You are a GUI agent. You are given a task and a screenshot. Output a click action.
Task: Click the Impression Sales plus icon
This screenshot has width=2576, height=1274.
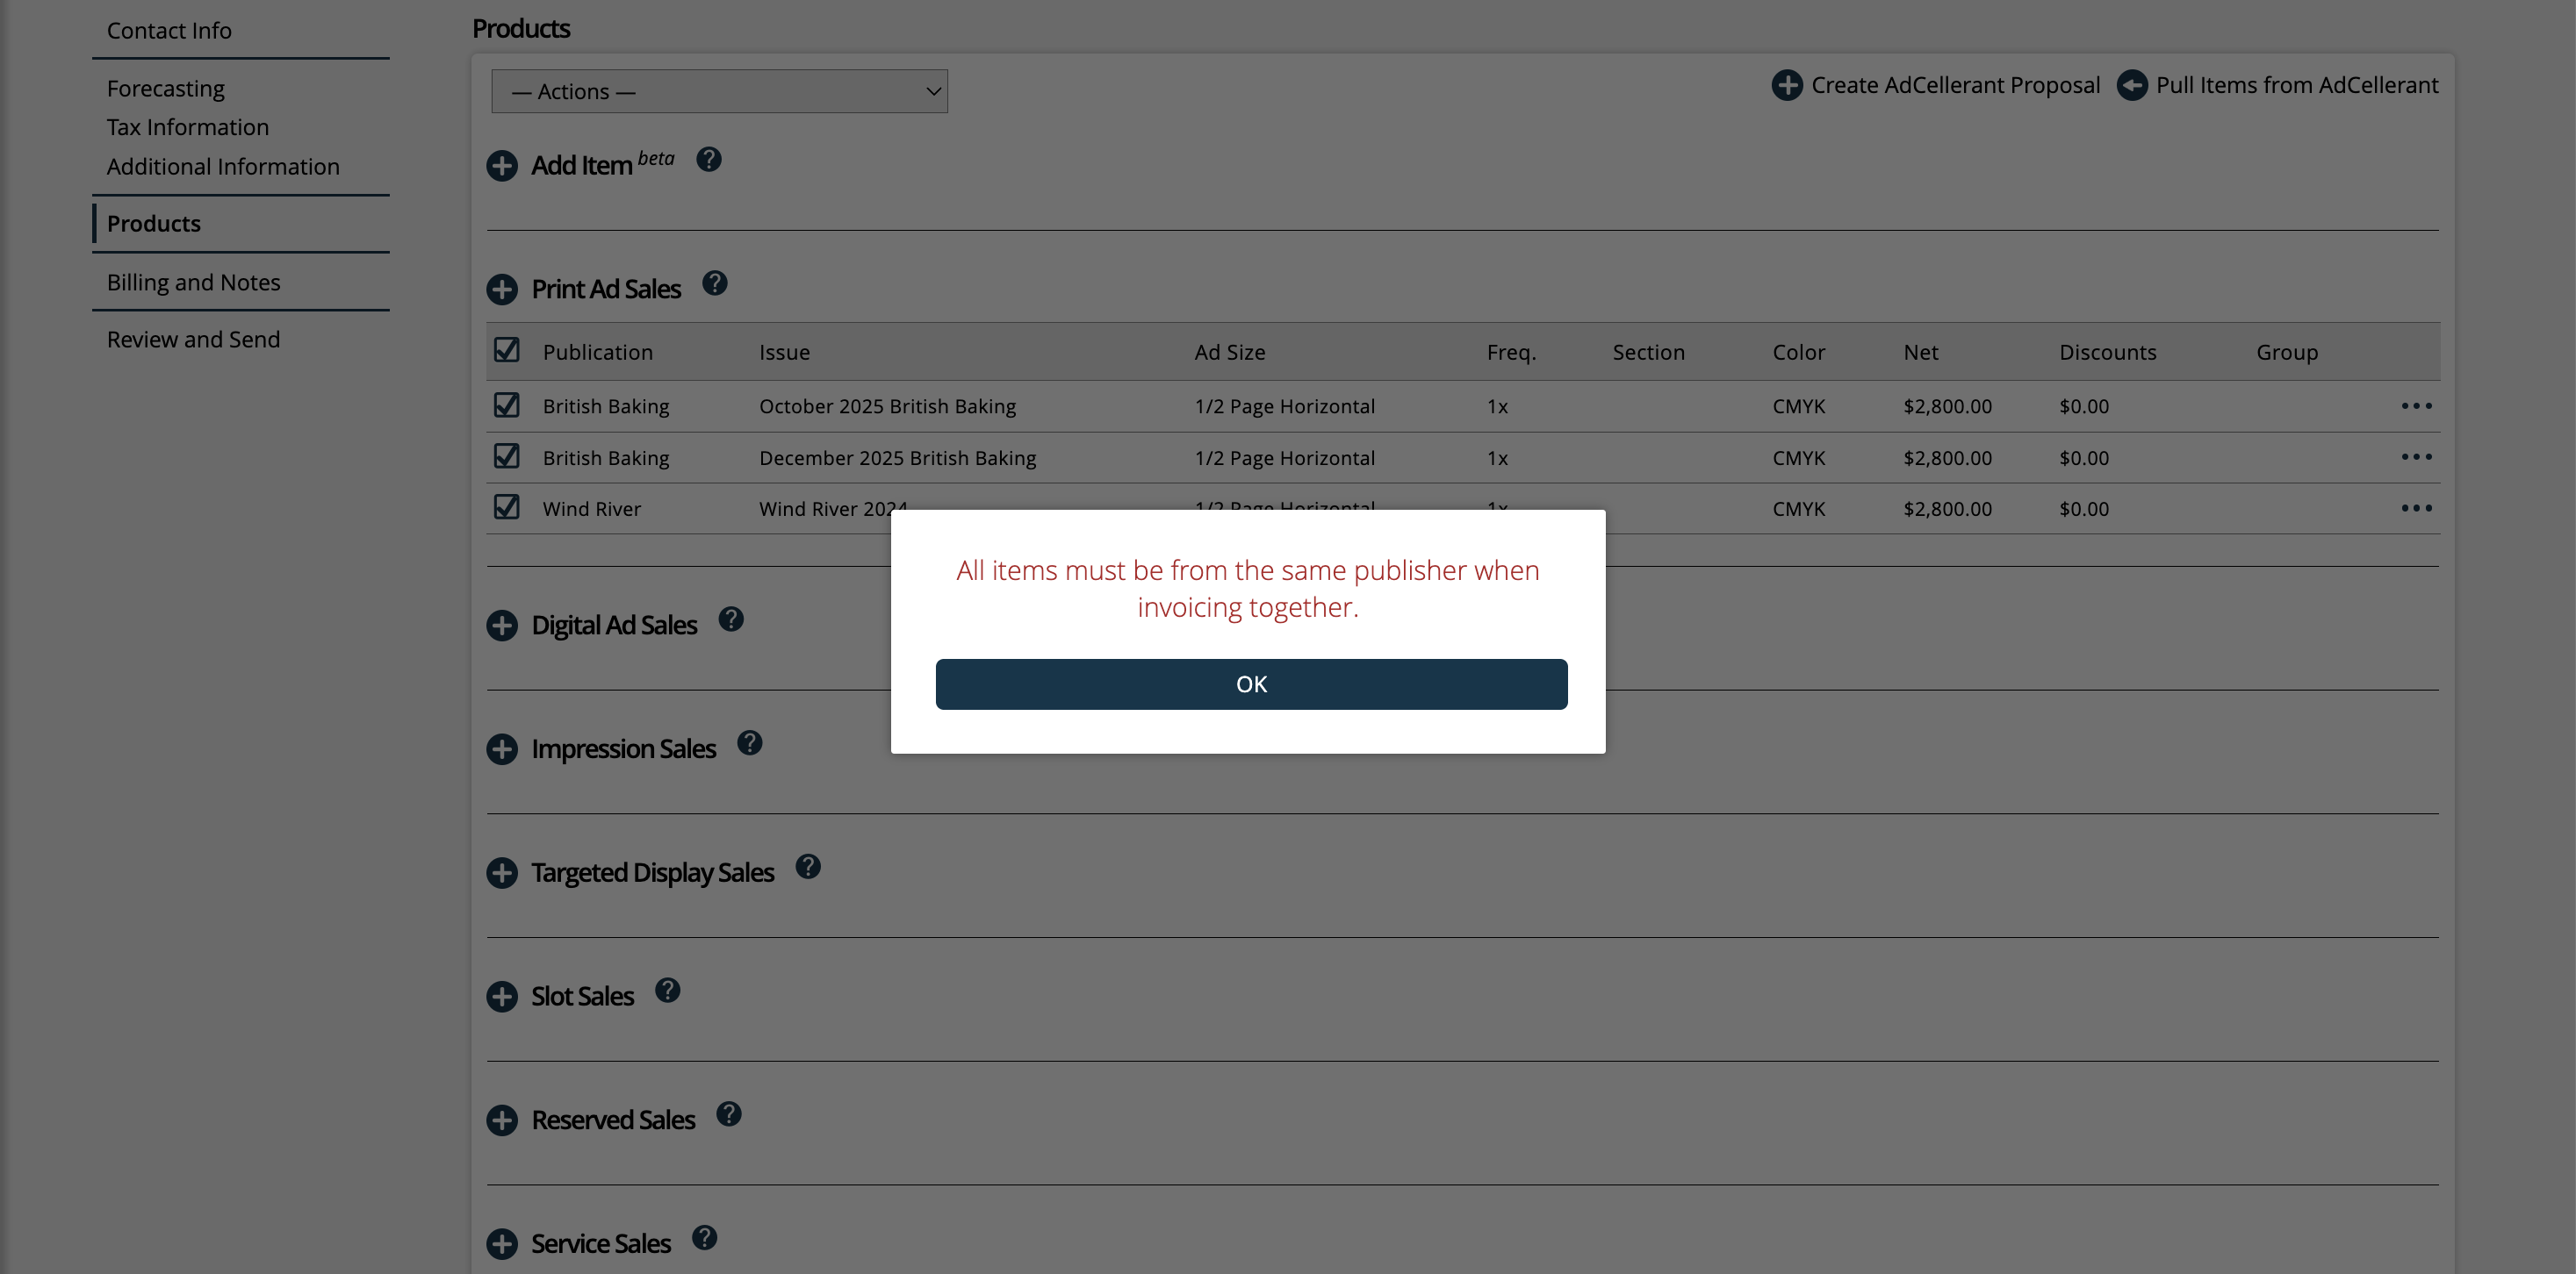tap(502, 748)
